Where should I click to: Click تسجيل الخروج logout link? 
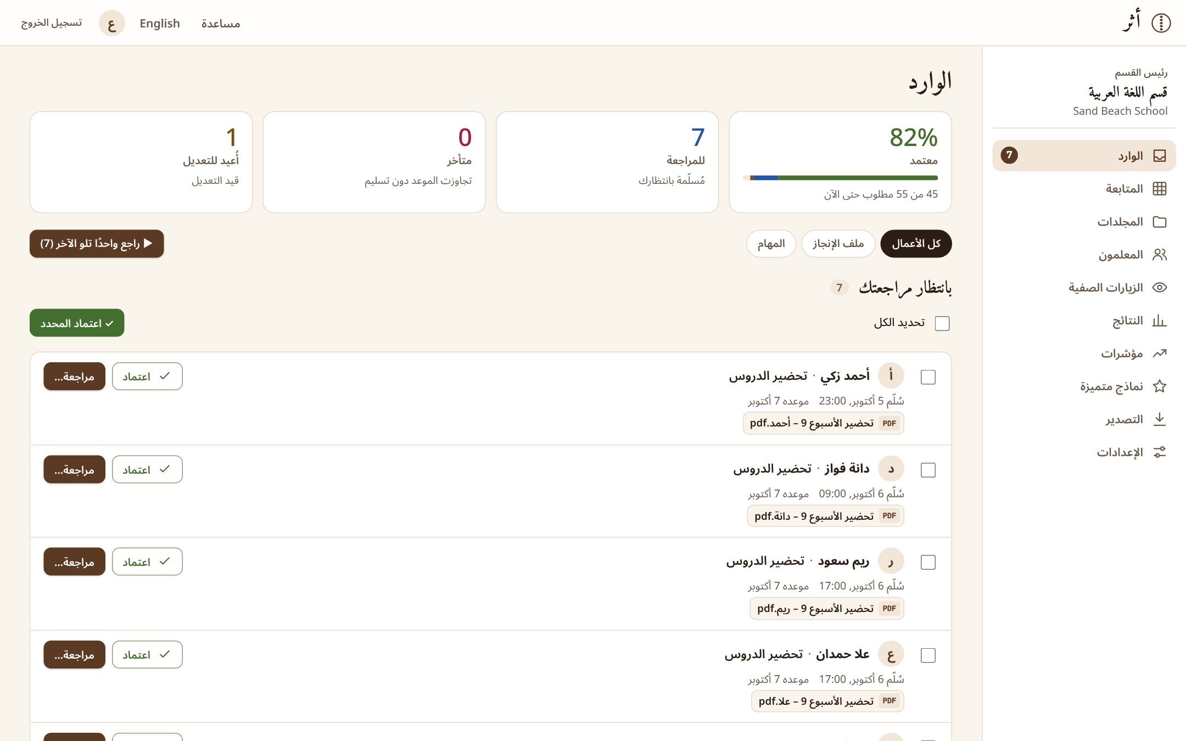coord(52,23)
